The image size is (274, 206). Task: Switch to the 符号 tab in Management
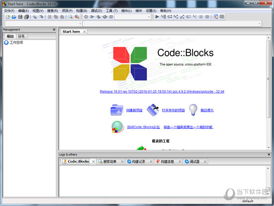pyautogui.click(x=21, y=36)
